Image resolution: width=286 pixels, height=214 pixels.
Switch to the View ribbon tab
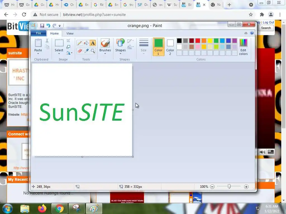(x=70, y=33)
